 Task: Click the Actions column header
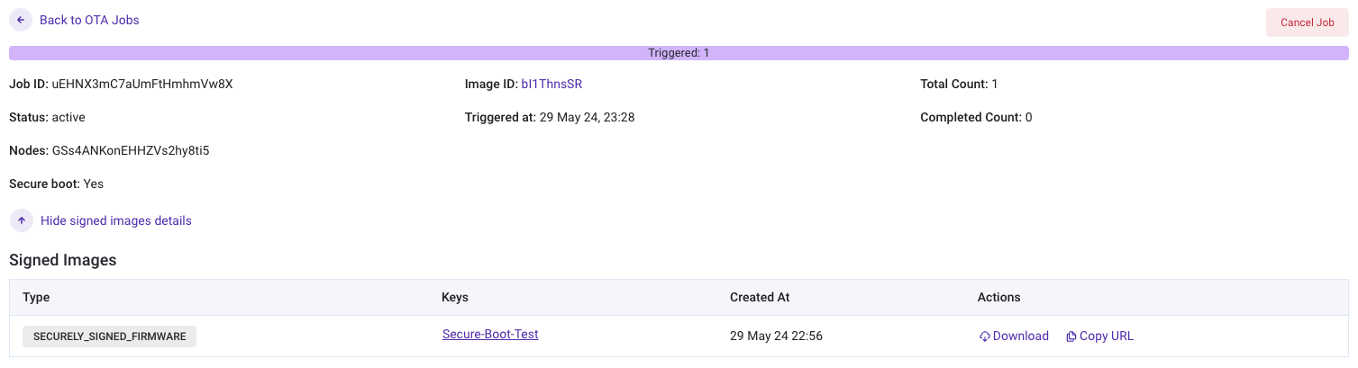pos(998,297)
